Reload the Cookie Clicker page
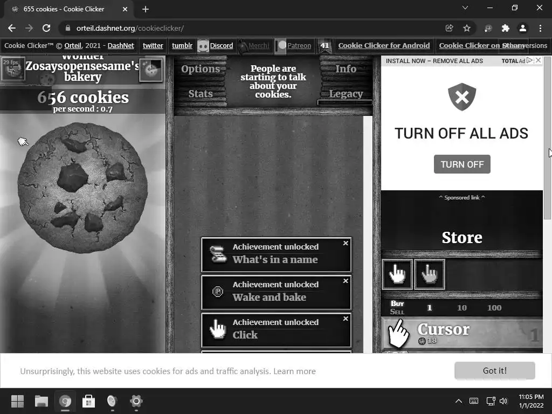 46,28
